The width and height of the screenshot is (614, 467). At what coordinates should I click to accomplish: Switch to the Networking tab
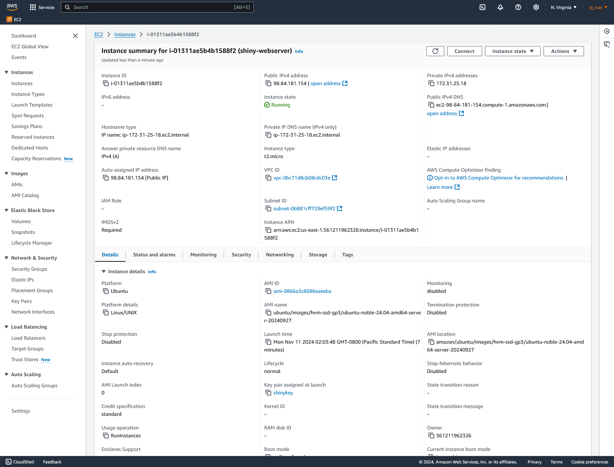[279, 254]
